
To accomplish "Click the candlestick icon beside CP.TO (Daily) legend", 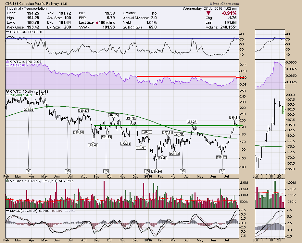I will point(8,91).
